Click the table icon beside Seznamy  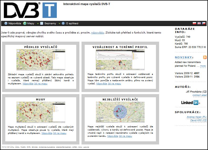pos(42,23)
